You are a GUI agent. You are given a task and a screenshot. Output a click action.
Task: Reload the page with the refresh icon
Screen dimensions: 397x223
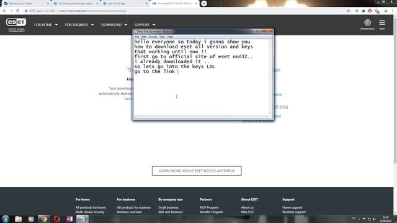(18, 11)
